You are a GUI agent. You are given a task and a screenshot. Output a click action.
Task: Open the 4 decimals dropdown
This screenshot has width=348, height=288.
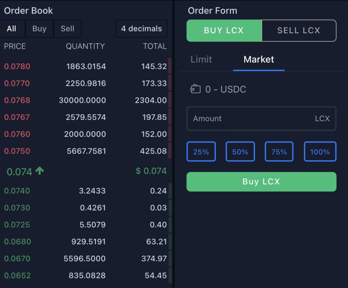141,29
